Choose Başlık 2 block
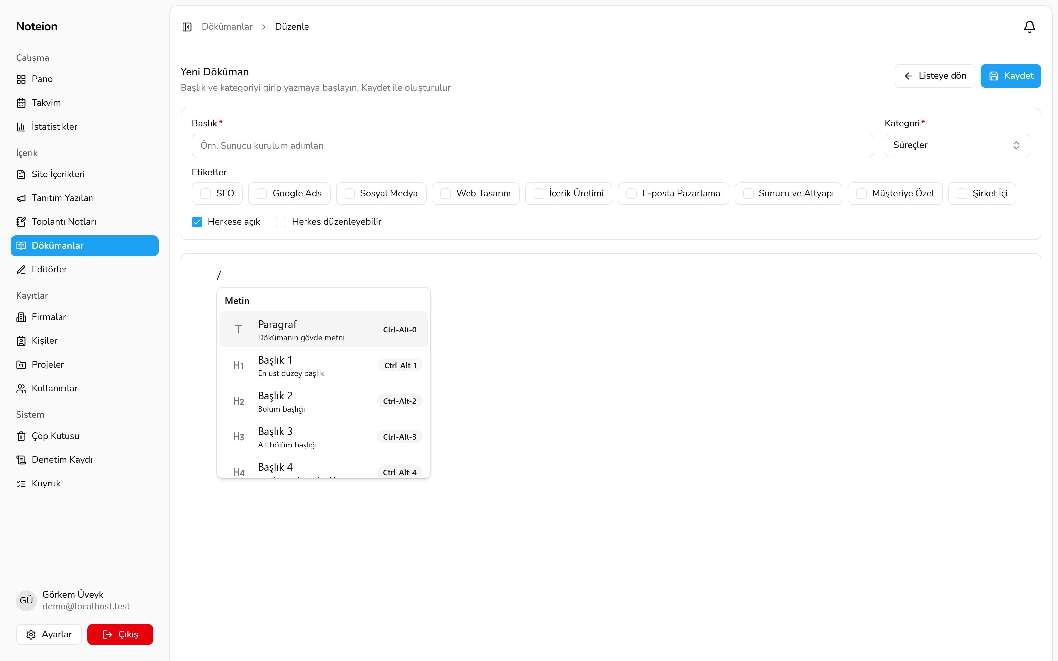This screenshot has height=661, width=1058. tap(324, 401)
